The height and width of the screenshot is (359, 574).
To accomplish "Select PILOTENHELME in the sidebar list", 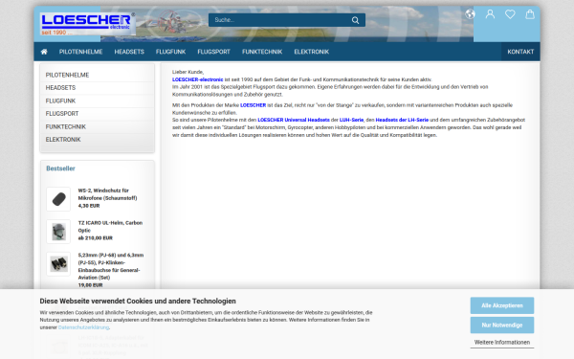I will point(97,75).
